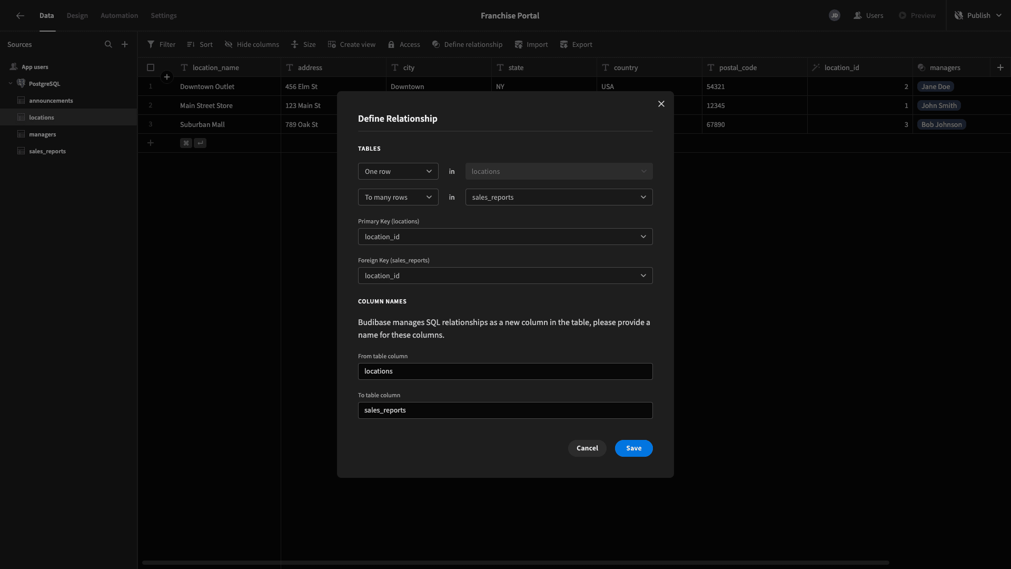The height and width of the screenshot is (569, 1011).
Task: Switch to the Design tab
Action: coord(77,16)
